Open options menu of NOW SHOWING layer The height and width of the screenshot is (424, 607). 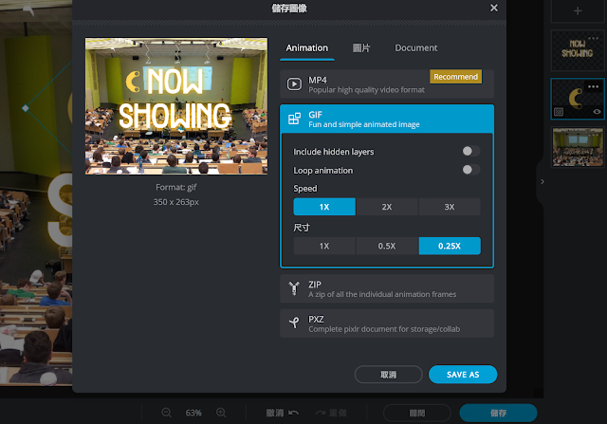[x=595, y=35]
